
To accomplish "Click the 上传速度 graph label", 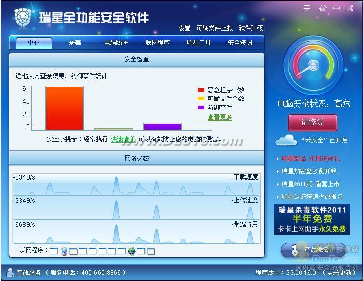I will point(245,200).
